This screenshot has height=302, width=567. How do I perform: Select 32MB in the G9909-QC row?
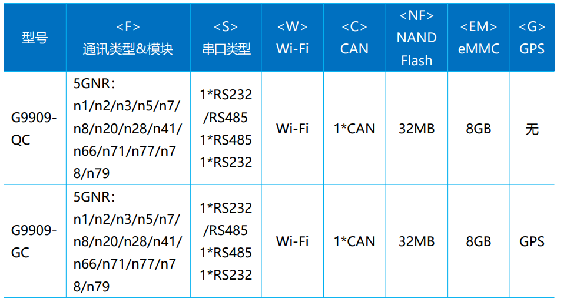(416, 129)
